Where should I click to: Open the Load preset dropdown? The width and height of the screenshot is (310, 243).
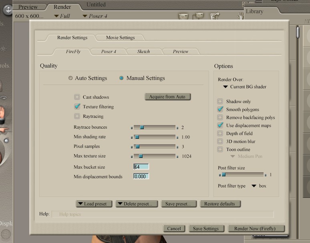click(x=94, y=204)
